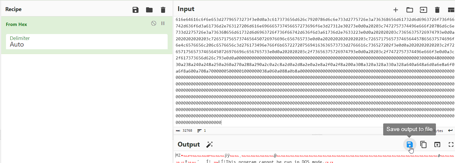Reset the pane layout
This screenshot has width=455, height=163.
451,10
